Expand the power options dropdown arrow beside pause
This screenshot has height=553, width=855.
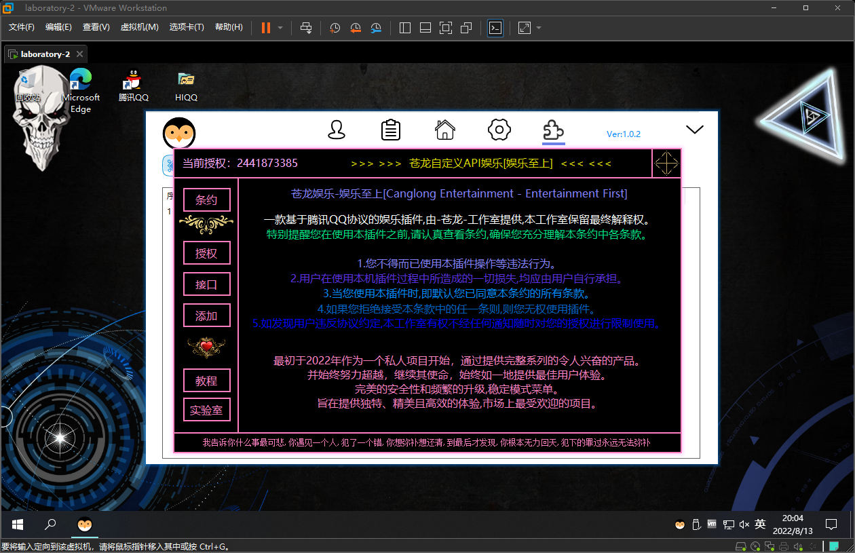[x=280, y=28]
